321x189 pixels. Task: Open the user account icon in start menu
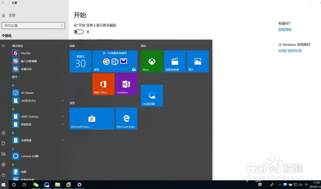[4, 133]
